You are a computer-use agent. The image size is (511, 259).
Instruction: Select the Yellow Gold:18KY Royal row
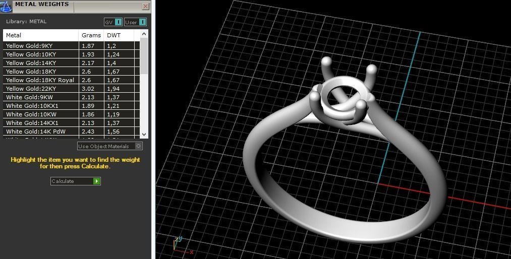[71, 80]
